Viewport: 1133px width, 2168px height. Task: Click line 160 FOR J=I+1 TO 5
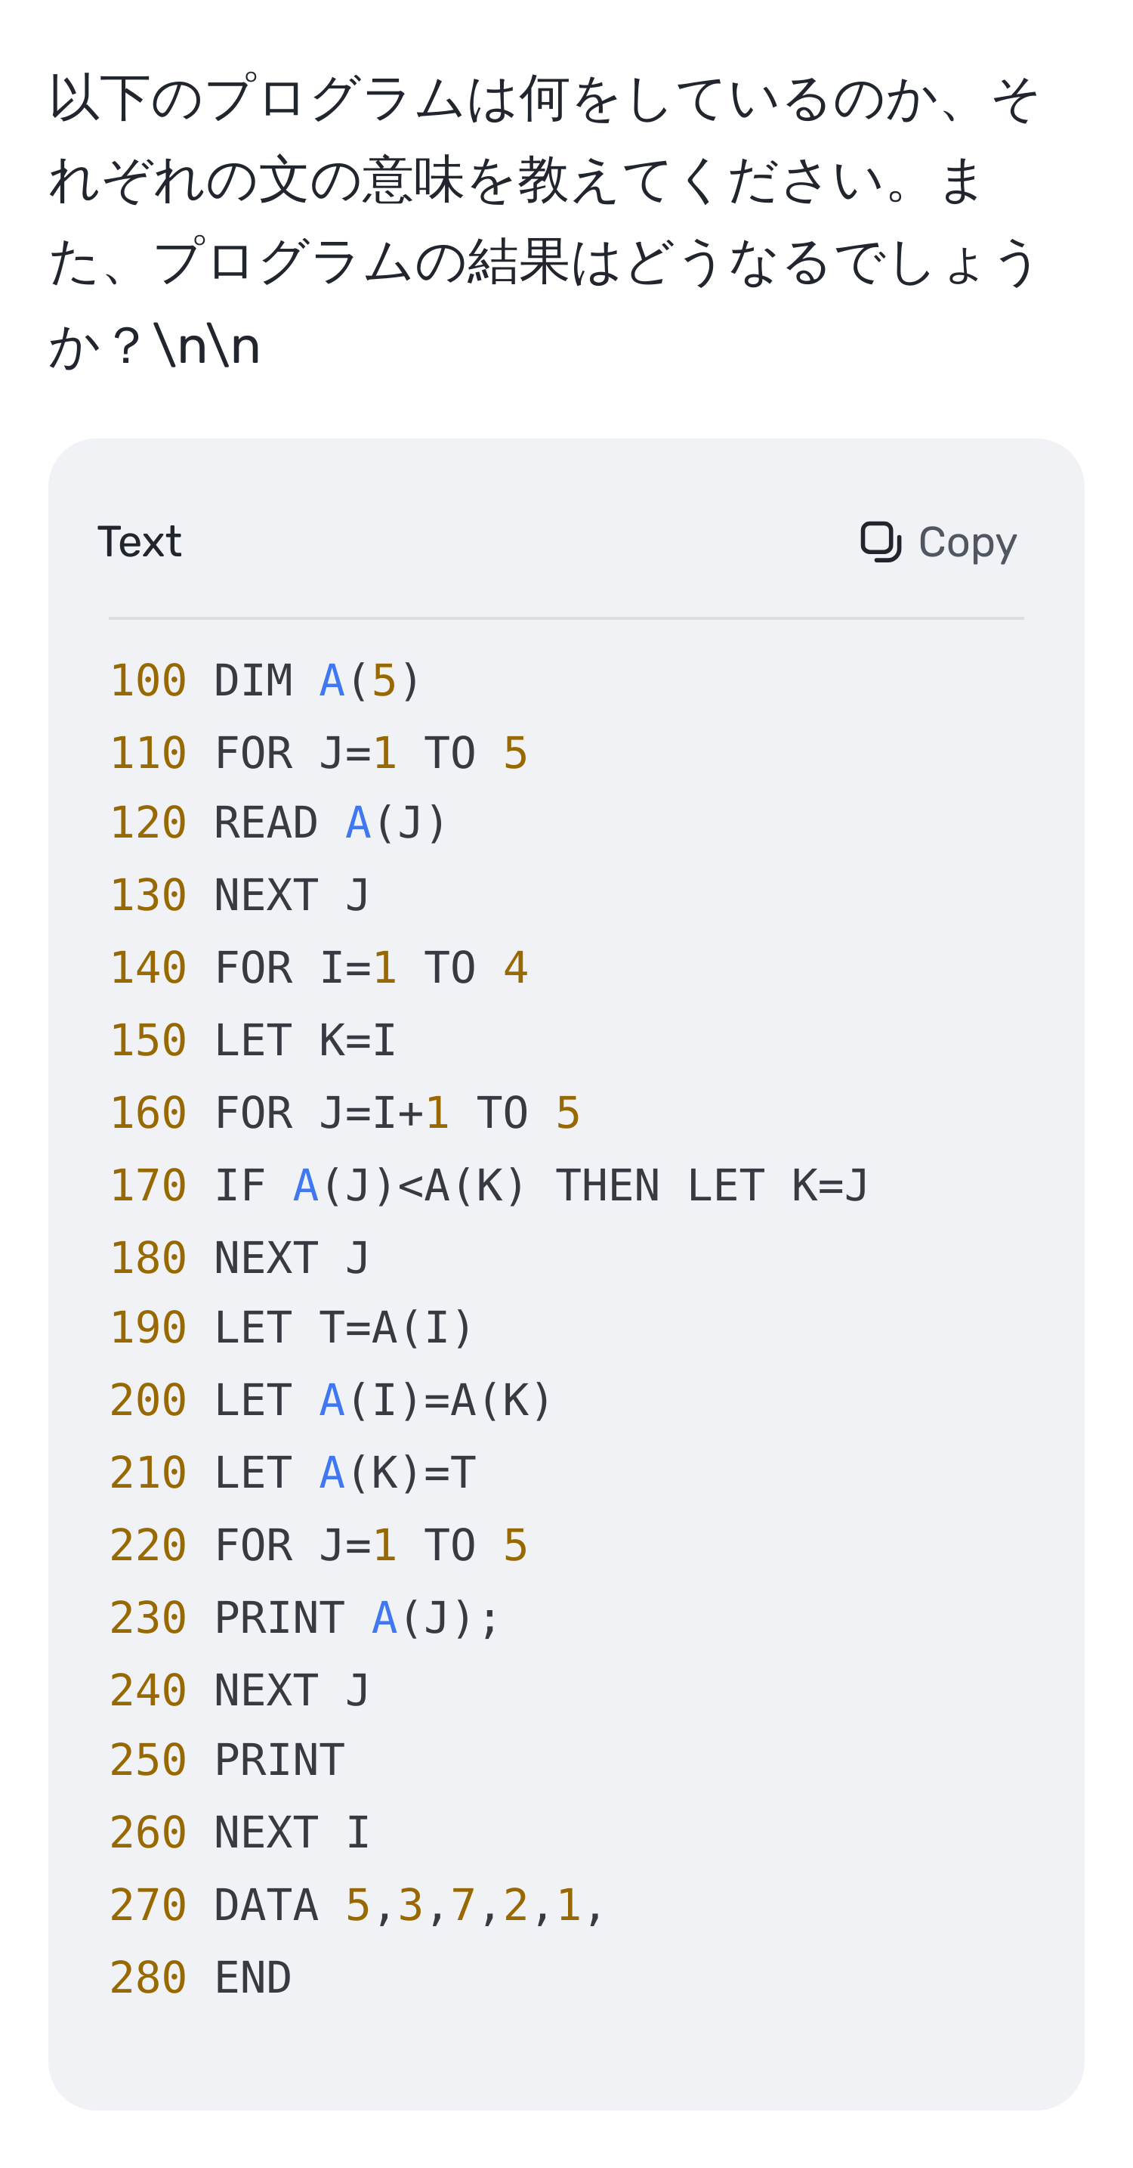(345, 1113)
